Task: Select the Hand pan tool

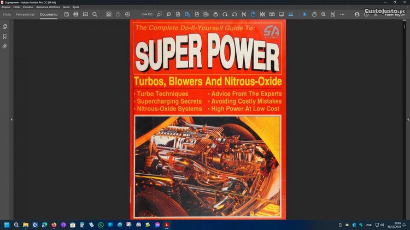Action: (314, 14)
